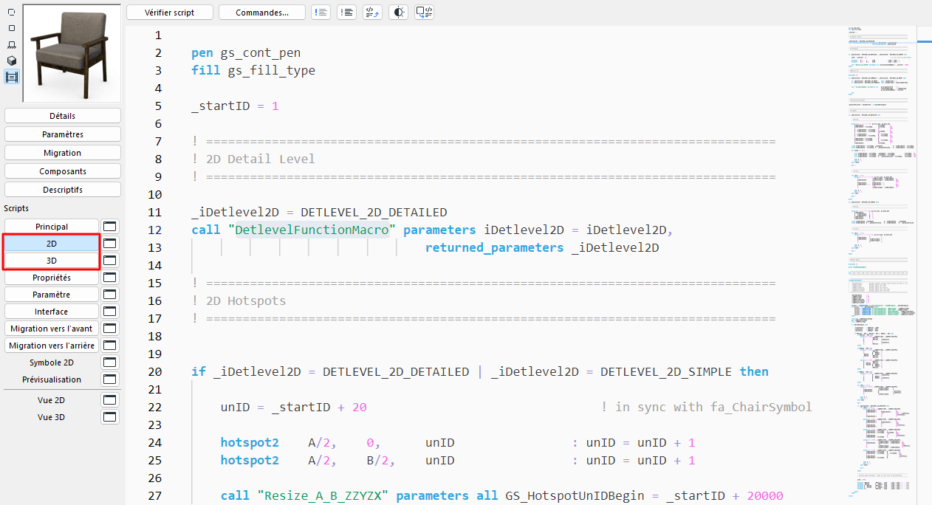Comment selected lines using the toolbar icon
The width and height of the screenshot is (932, 505).
pos(321,12)
